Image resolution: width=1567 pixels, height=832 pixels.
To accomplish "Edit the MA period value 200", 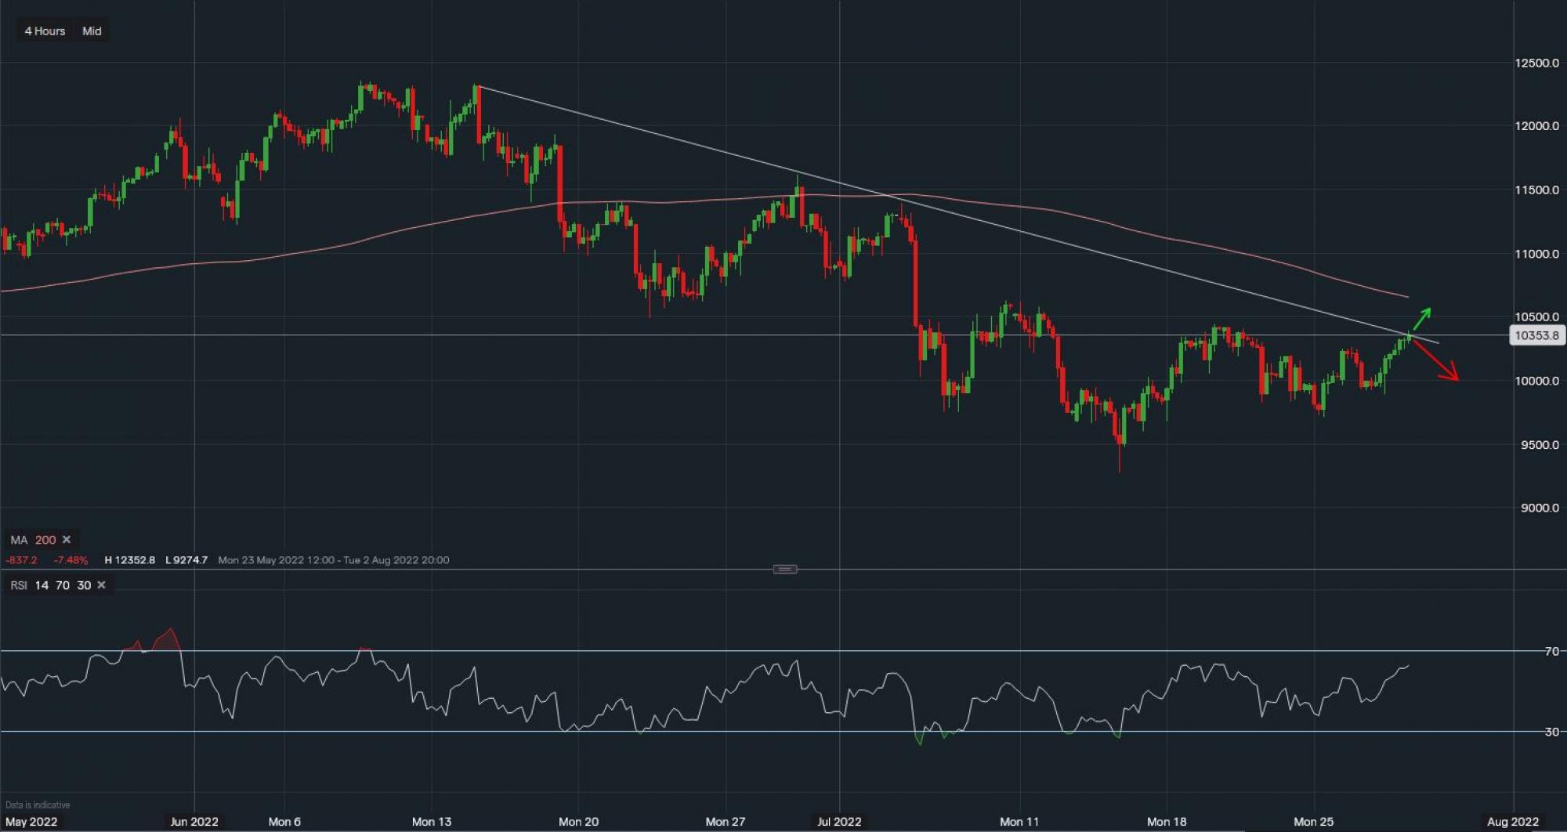I will click(x=45, y=540).
